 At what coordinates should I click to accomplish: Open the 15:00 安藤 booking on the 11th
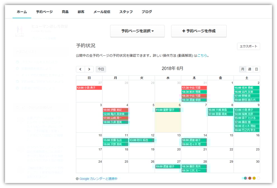(116, 140)
